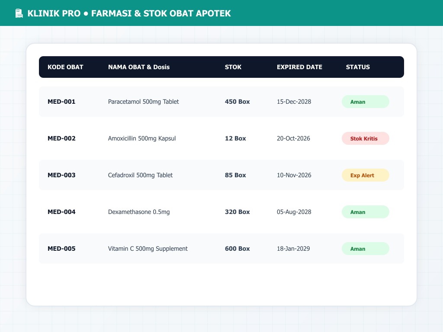
Task: Click the 450 Box stock value
Action: [238, 102]
